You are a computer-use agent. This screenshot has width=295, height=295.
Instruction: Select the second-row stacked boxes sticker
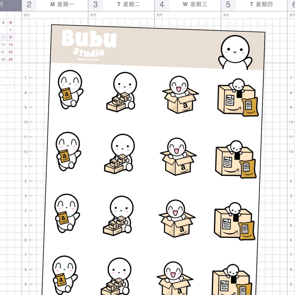(119, 154)
